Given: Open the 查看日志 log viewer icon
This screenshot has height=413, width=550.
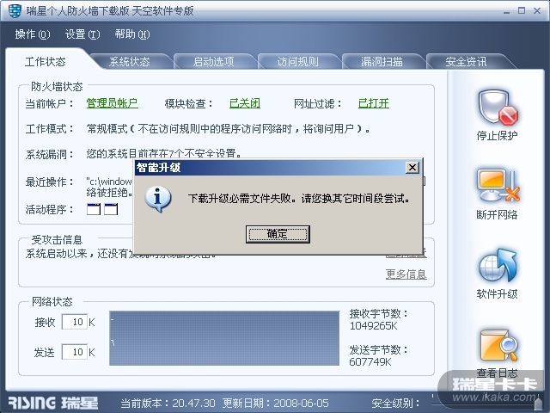Looking at the screenshot, I should coord(498,346).
